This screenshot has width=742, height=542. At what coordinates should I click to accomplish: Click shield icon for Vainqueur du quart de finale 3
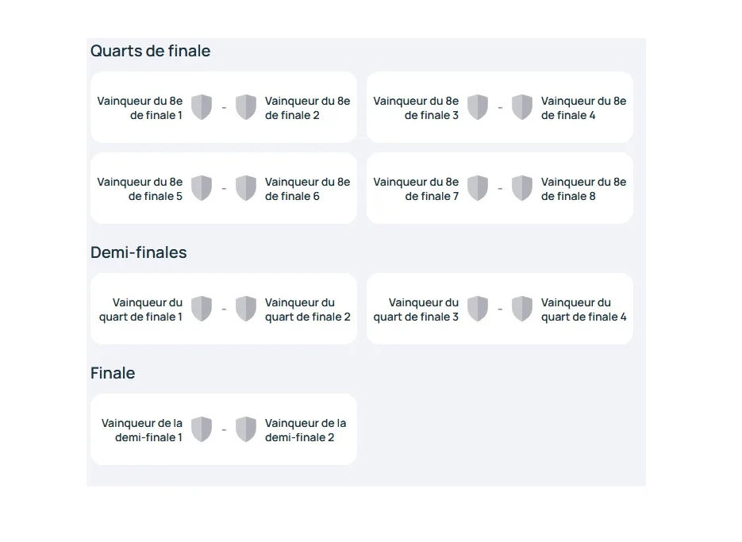pyautogui.click(x=478, y=309)
